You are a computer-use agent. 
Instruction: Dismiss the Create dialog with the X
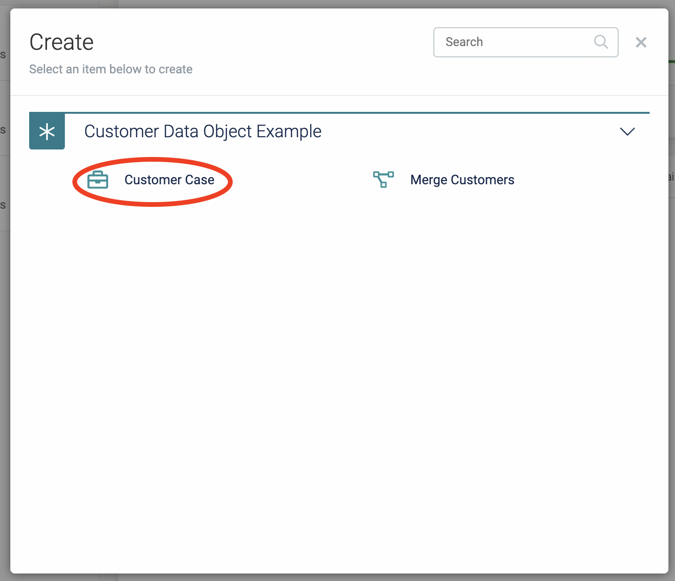641,42
